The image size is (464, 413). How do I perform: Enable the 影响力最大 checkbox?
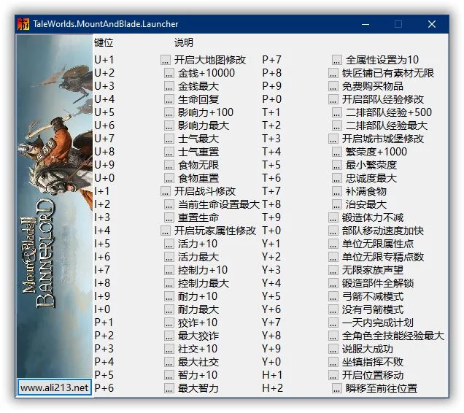[x=169, y=126]
